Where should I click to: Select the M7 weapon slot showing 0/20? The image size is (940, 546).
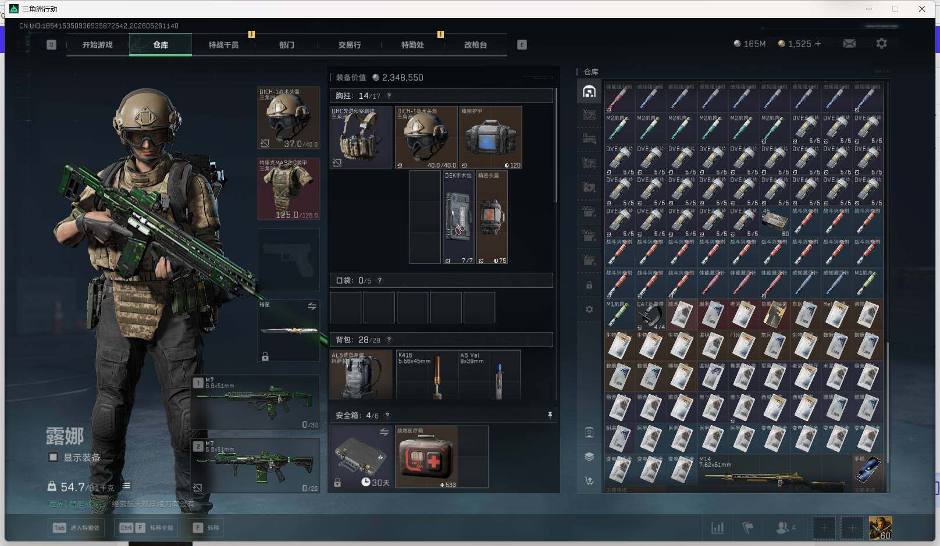(x=256, y=465)
